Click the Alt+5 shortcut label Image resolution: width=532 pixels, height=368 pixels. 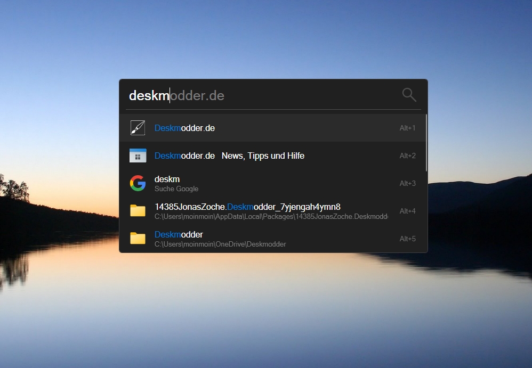[x=407, y=239]
